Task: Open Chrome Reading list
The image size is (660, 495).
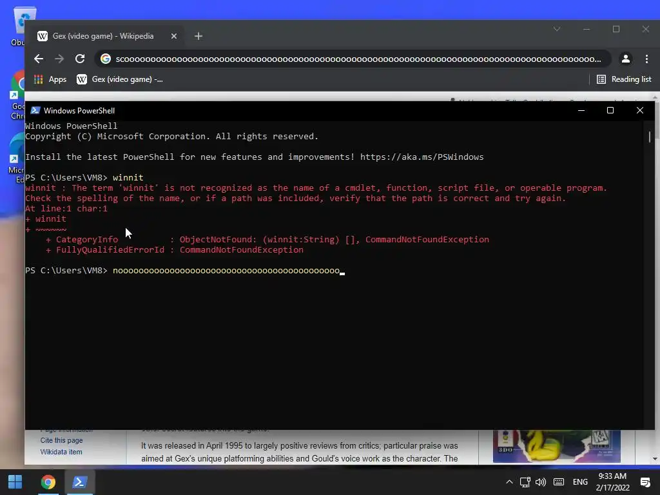Action: pos(624,79)
